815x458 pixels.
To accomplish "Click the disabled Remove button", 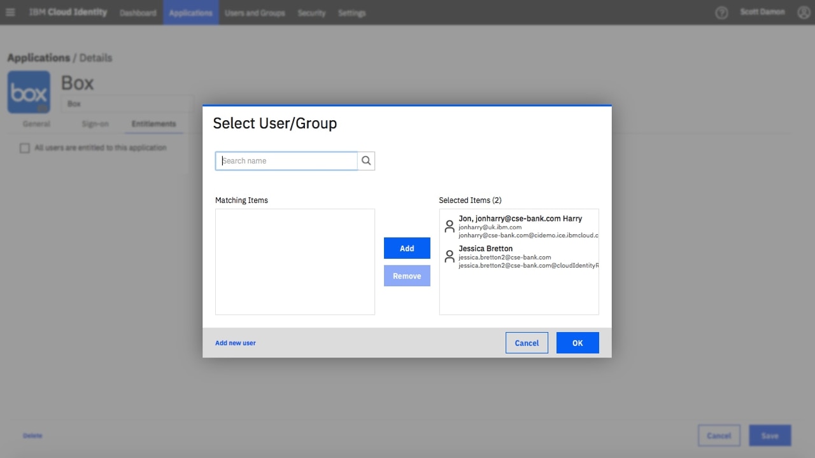I will [407, 275].
